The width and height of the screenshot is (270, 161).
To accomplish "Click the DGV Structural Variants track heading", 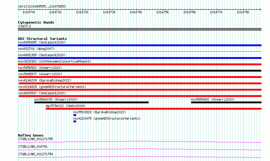I will (x=42, y=39).
